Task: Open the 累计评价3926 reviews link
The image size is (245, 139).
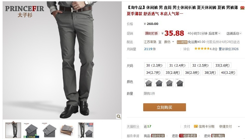Action: coord(228,49)
